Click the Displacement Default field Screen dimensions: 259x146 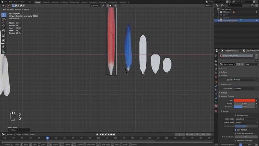[244, 88]
